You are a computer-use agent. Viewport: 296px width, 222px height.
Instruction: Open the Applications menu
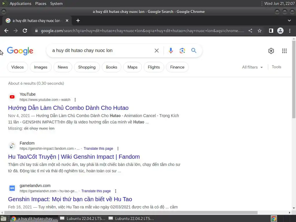pos(21,3)
